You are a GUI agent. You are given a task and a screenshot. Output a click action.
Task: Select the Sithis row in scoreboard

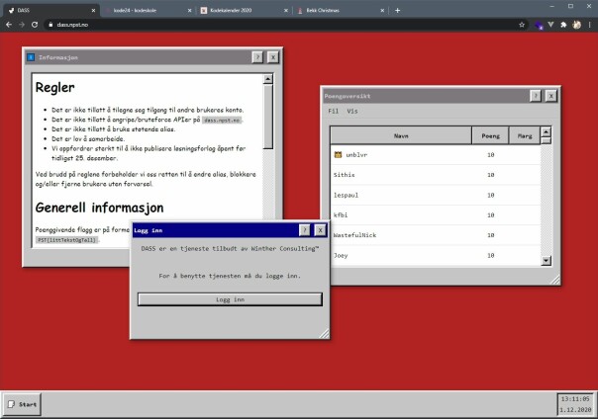[x=436, y=175]
